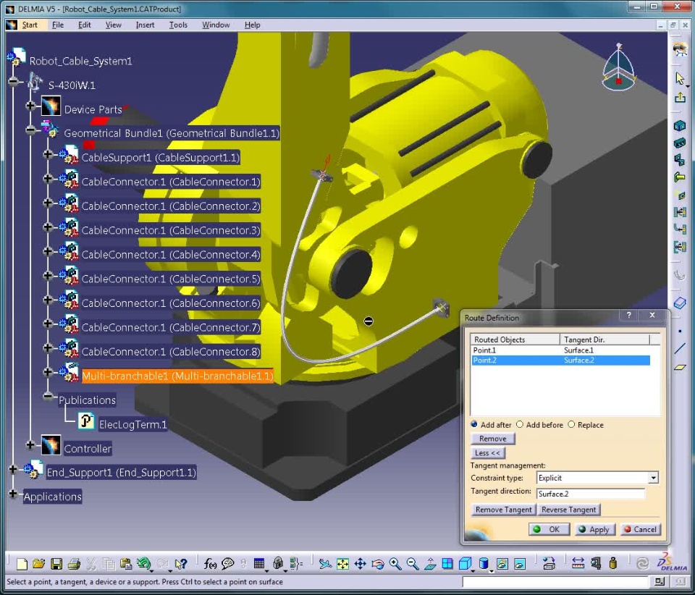Select the Pan arrows tool
Image resolution: width=695 pixels, height=595 pixels.
pyautogui.click(x=360, y=564)
